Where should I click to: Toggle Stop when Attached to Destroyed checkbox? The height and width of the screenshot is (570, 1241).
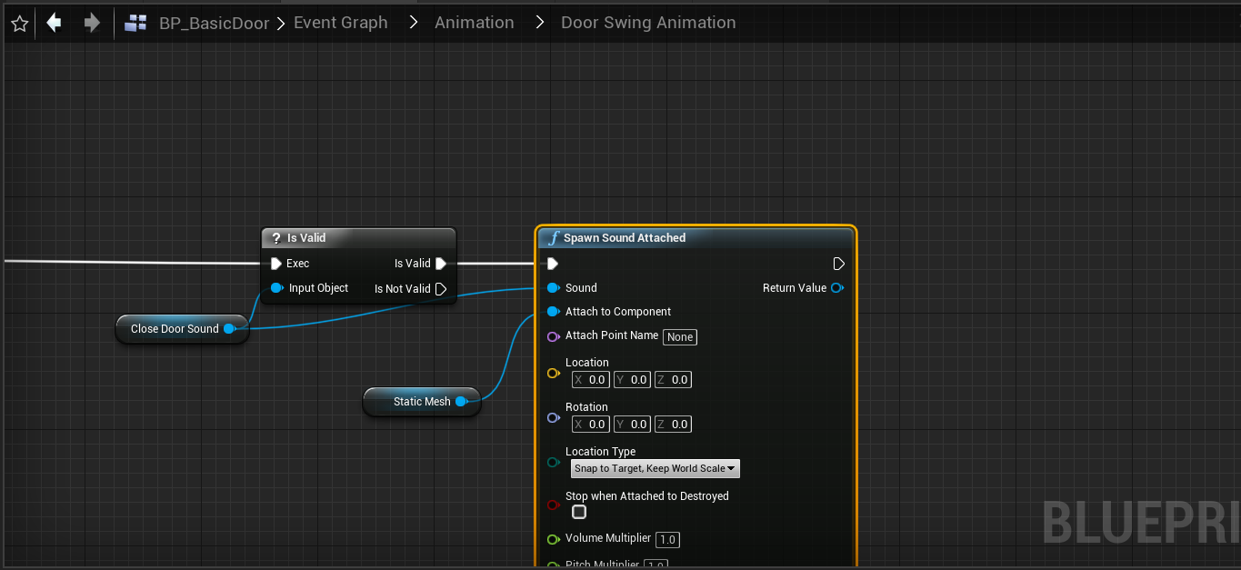[x=579, y=512]
